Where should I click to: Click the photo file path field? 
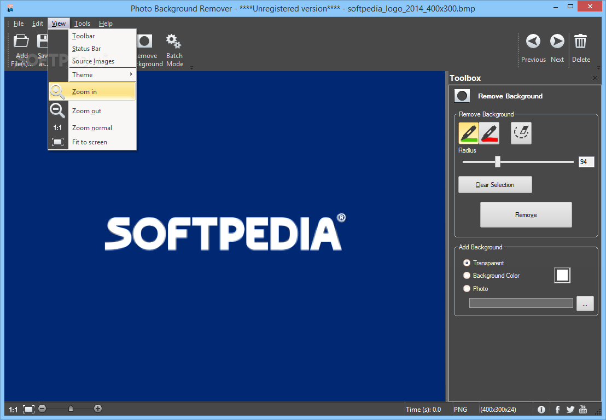(x=521, y=304)
